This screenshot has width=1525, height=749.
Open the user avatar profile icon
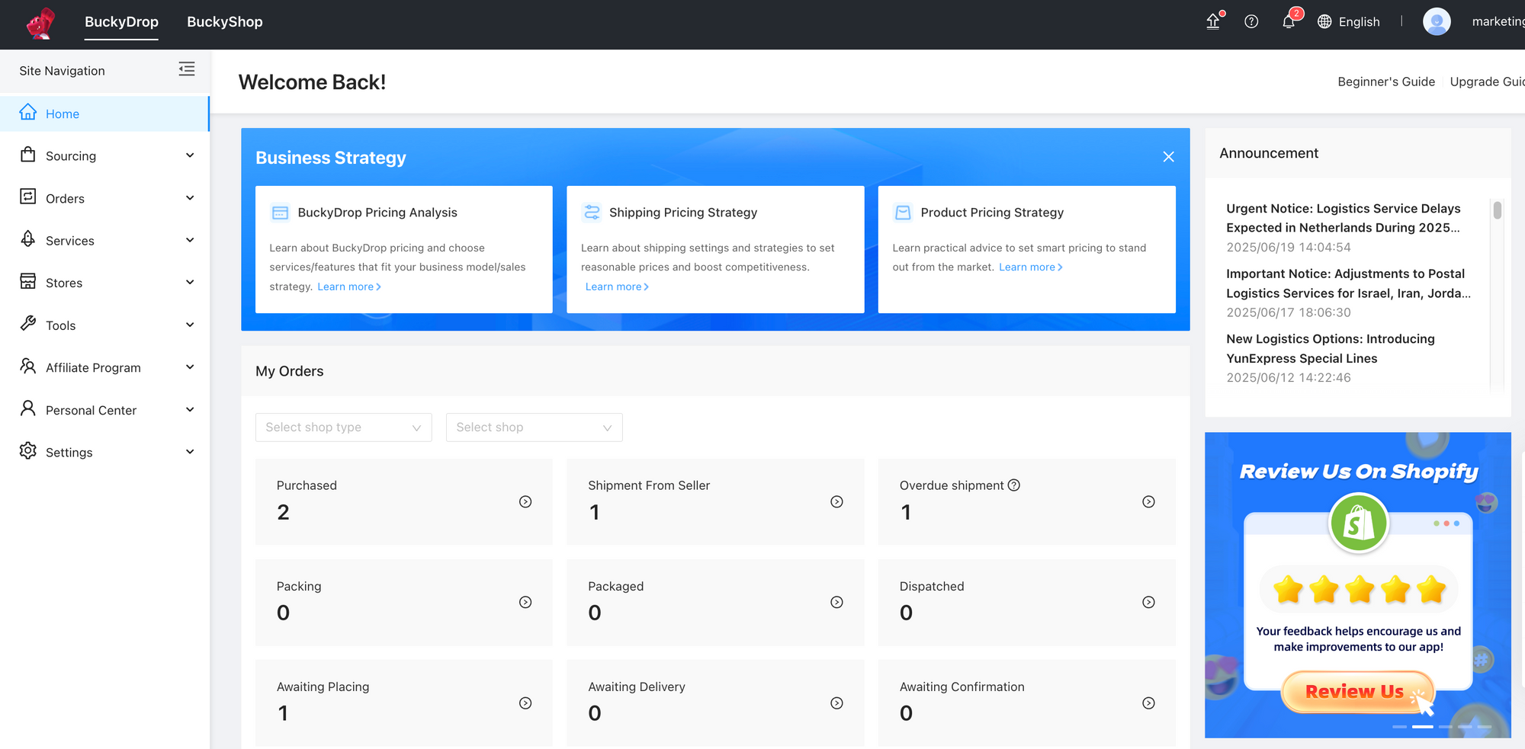(x=1437, y=21)
